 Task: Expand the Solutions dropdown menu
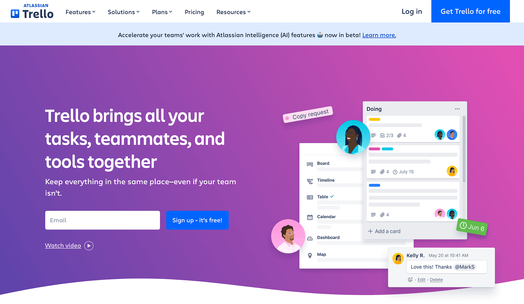pos(124,12)
